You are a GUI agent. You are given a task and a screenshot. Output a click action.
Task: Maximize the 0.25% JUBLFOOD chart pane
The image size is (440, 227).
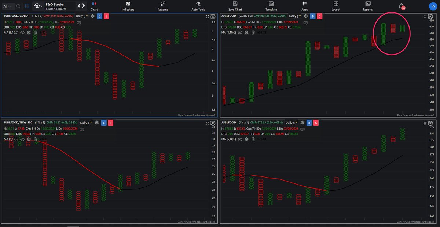click(x=425, y=16)
